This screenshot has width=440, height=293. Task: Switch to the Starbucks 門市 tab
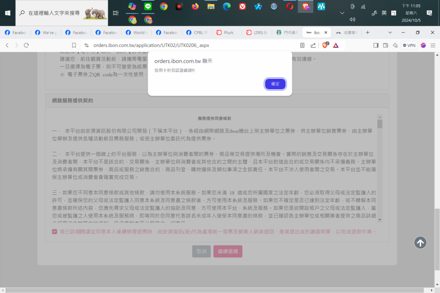(287, 33)
